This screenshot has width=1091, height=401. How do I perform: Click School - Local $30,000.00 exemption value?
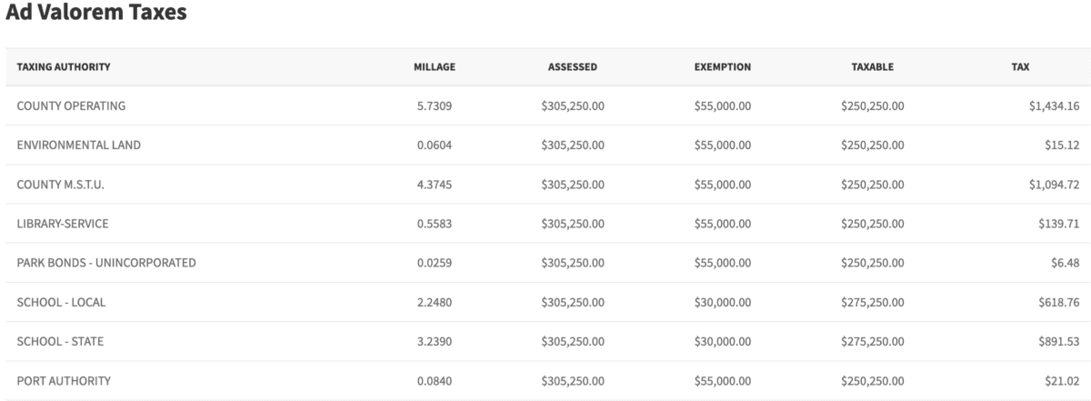click(722, 302)
